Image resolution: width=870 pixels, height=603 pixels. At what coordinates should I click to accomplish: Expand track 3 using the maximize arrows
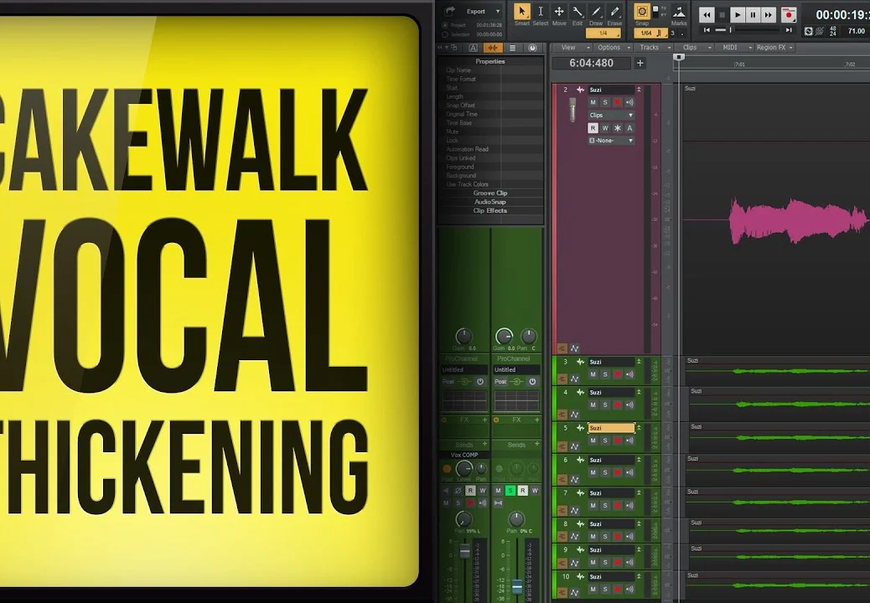tap(639, 362)
